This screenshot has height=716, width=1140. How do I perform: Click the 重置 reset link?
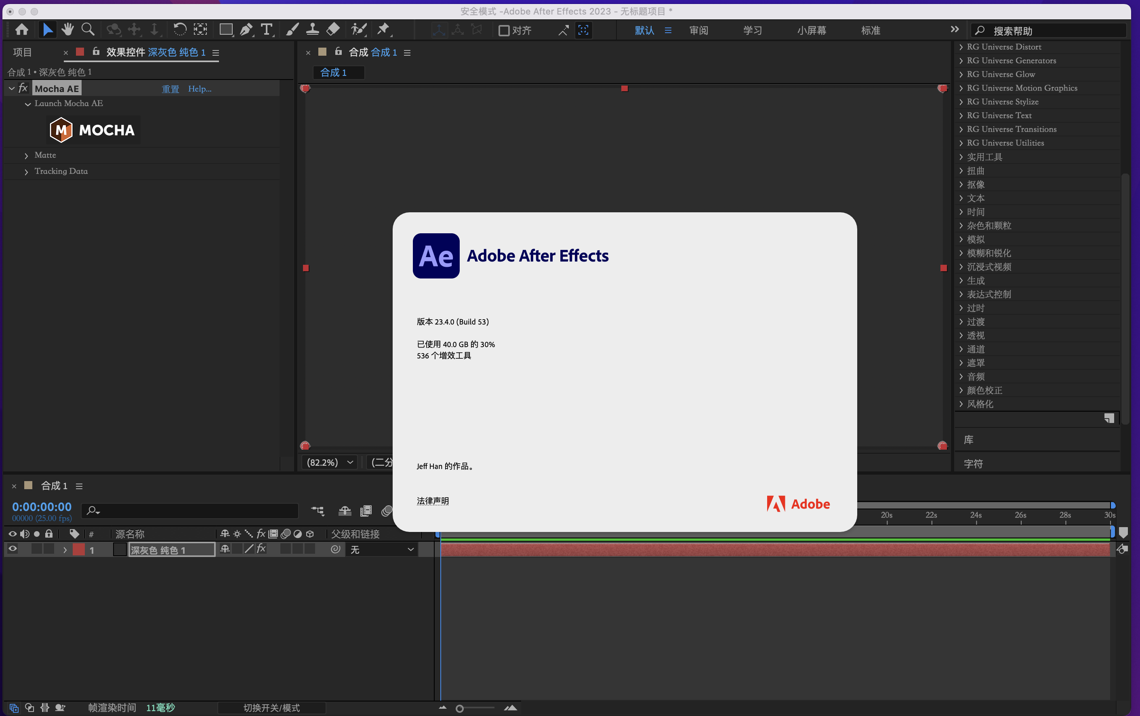[170, 89]
